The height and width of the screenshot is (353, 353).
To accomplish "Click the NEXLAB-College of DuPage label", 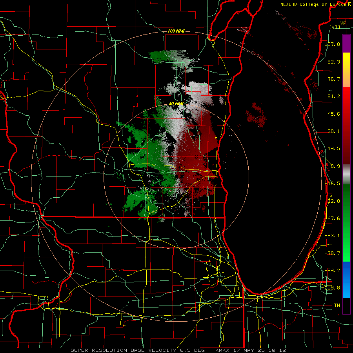I will (315, 4).
